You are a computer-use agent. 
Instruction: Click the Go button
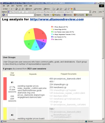94,12
